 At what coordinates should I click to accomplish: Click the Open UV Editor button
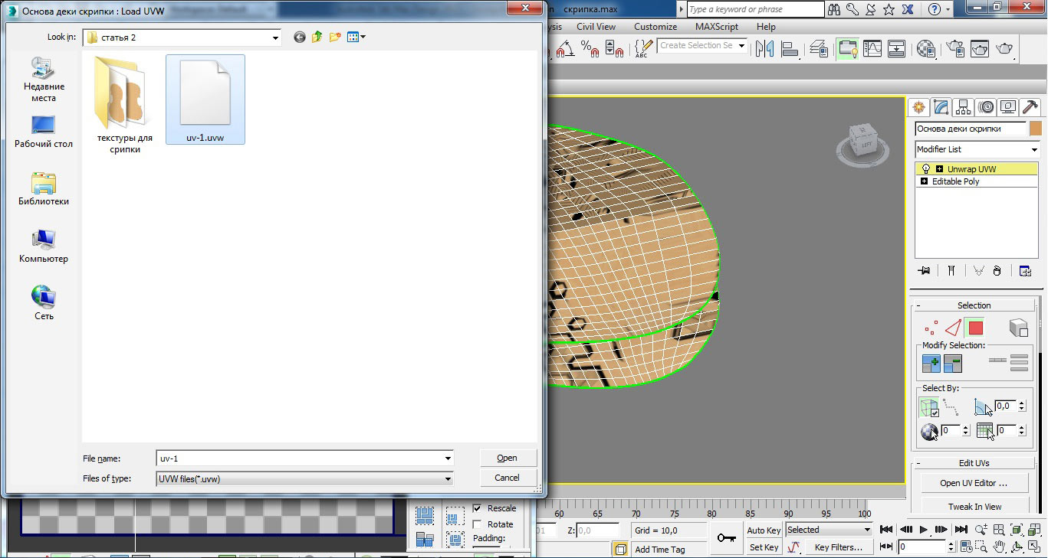973,483
